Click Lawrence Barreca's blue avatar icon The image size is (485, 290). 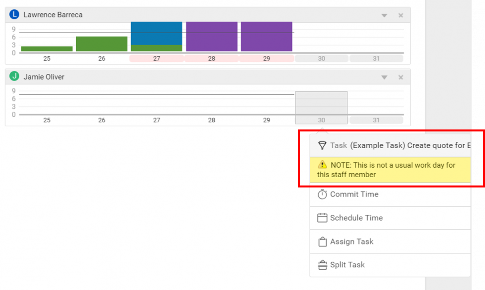(14, 15)
